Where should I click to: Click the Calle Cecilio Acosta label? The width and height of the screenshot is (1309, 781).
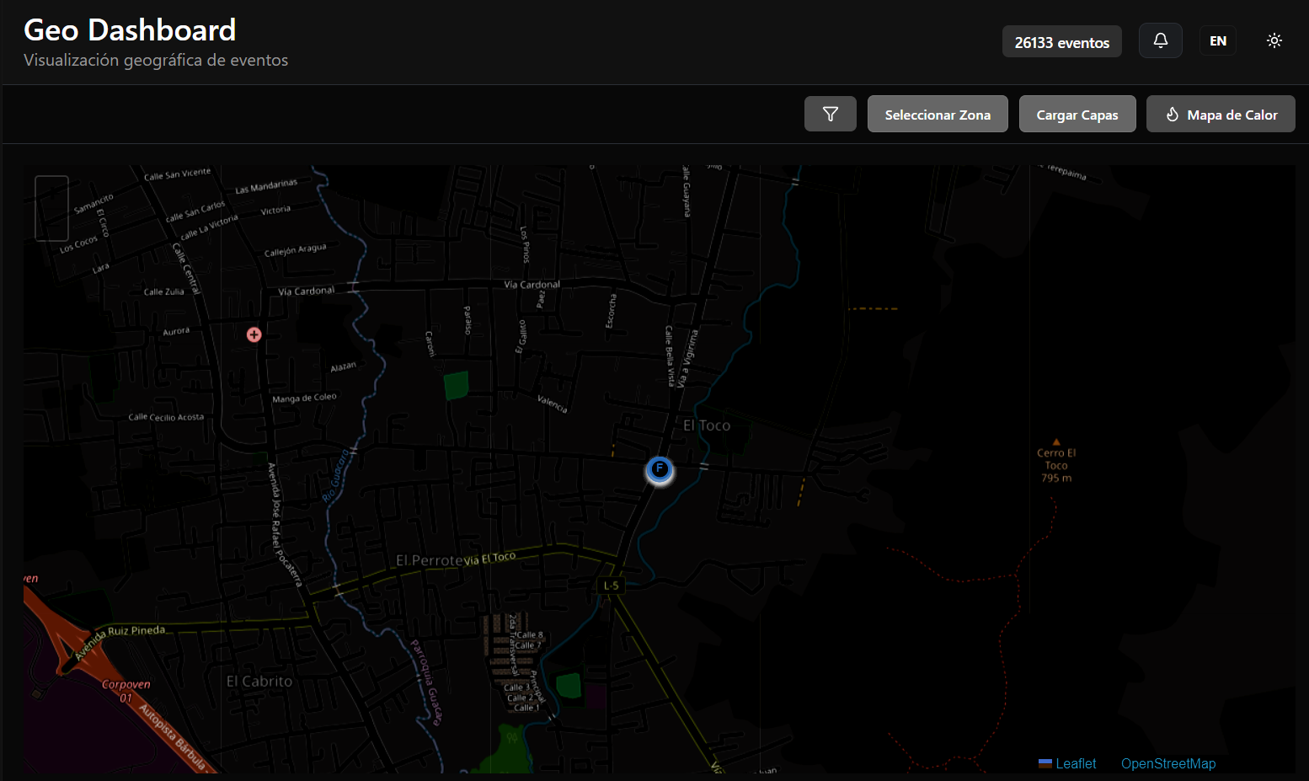tap(166, 417)
